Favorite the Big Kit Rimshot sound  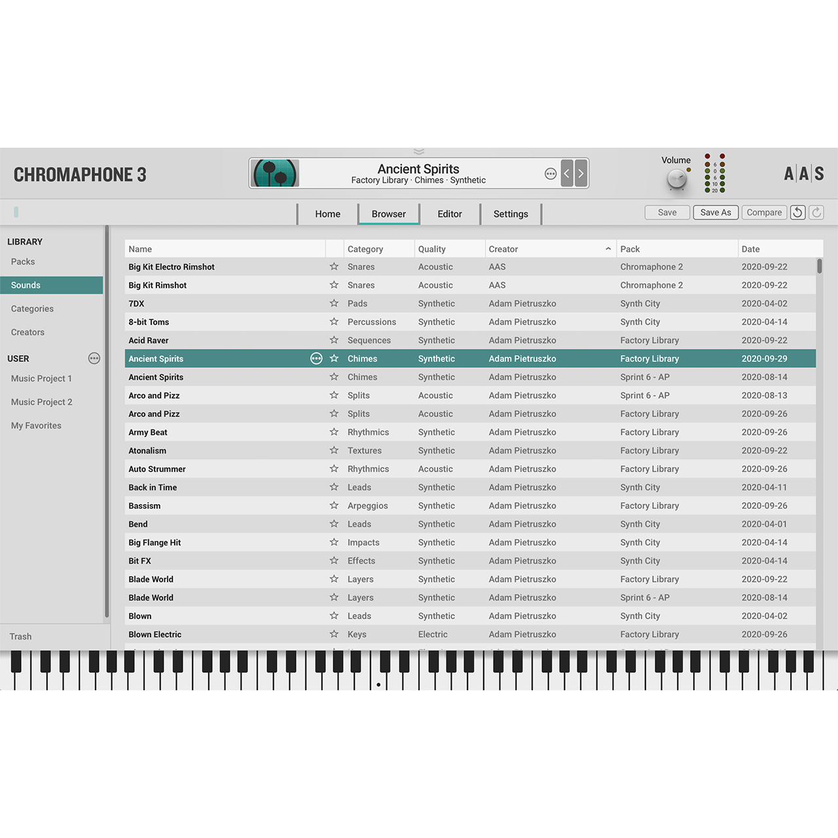tap(334, 285)
